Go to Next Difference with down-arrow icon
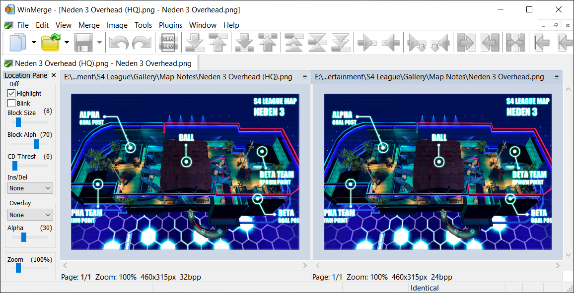This screenshot has width=574, height=293. click(x=194, y=43)
